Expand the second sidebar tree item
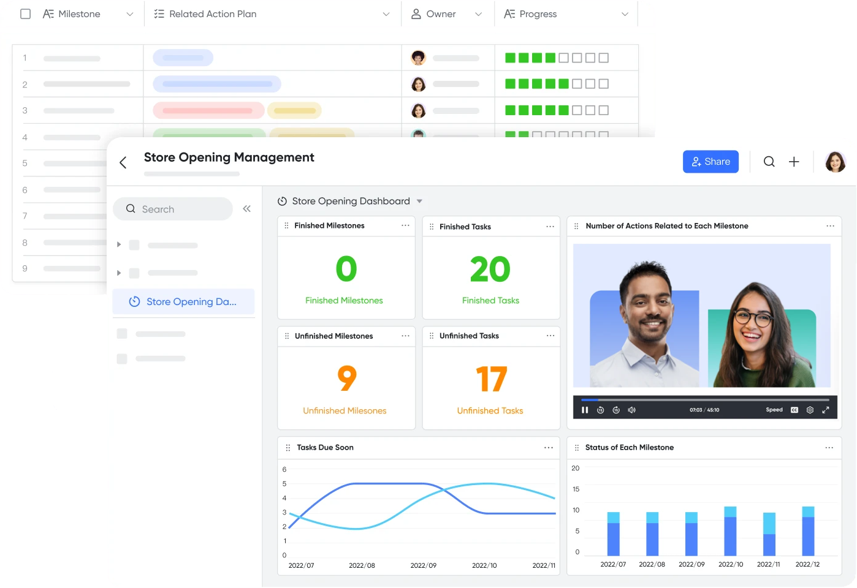The image size is (857, 588). click(x=119, y=273)
